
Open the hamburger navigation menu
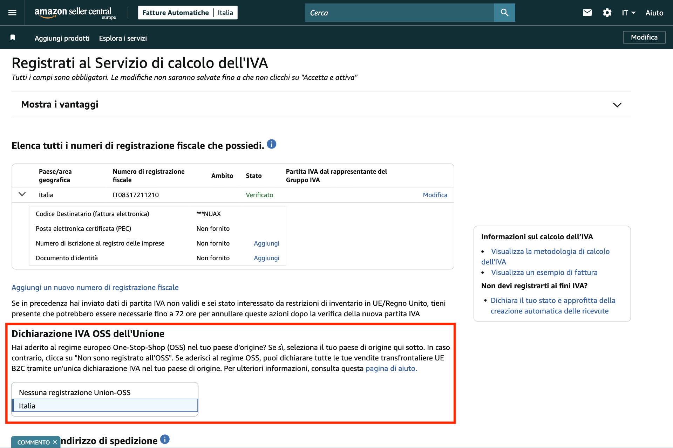[x=12, y=13]
